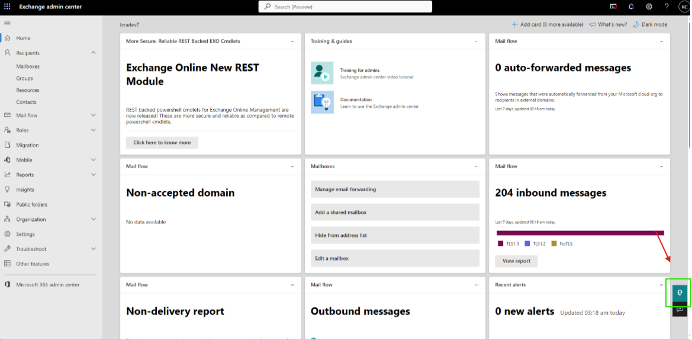
Task: Go to Public folders page
Action: pyautogui.click(x=32, y=204)
